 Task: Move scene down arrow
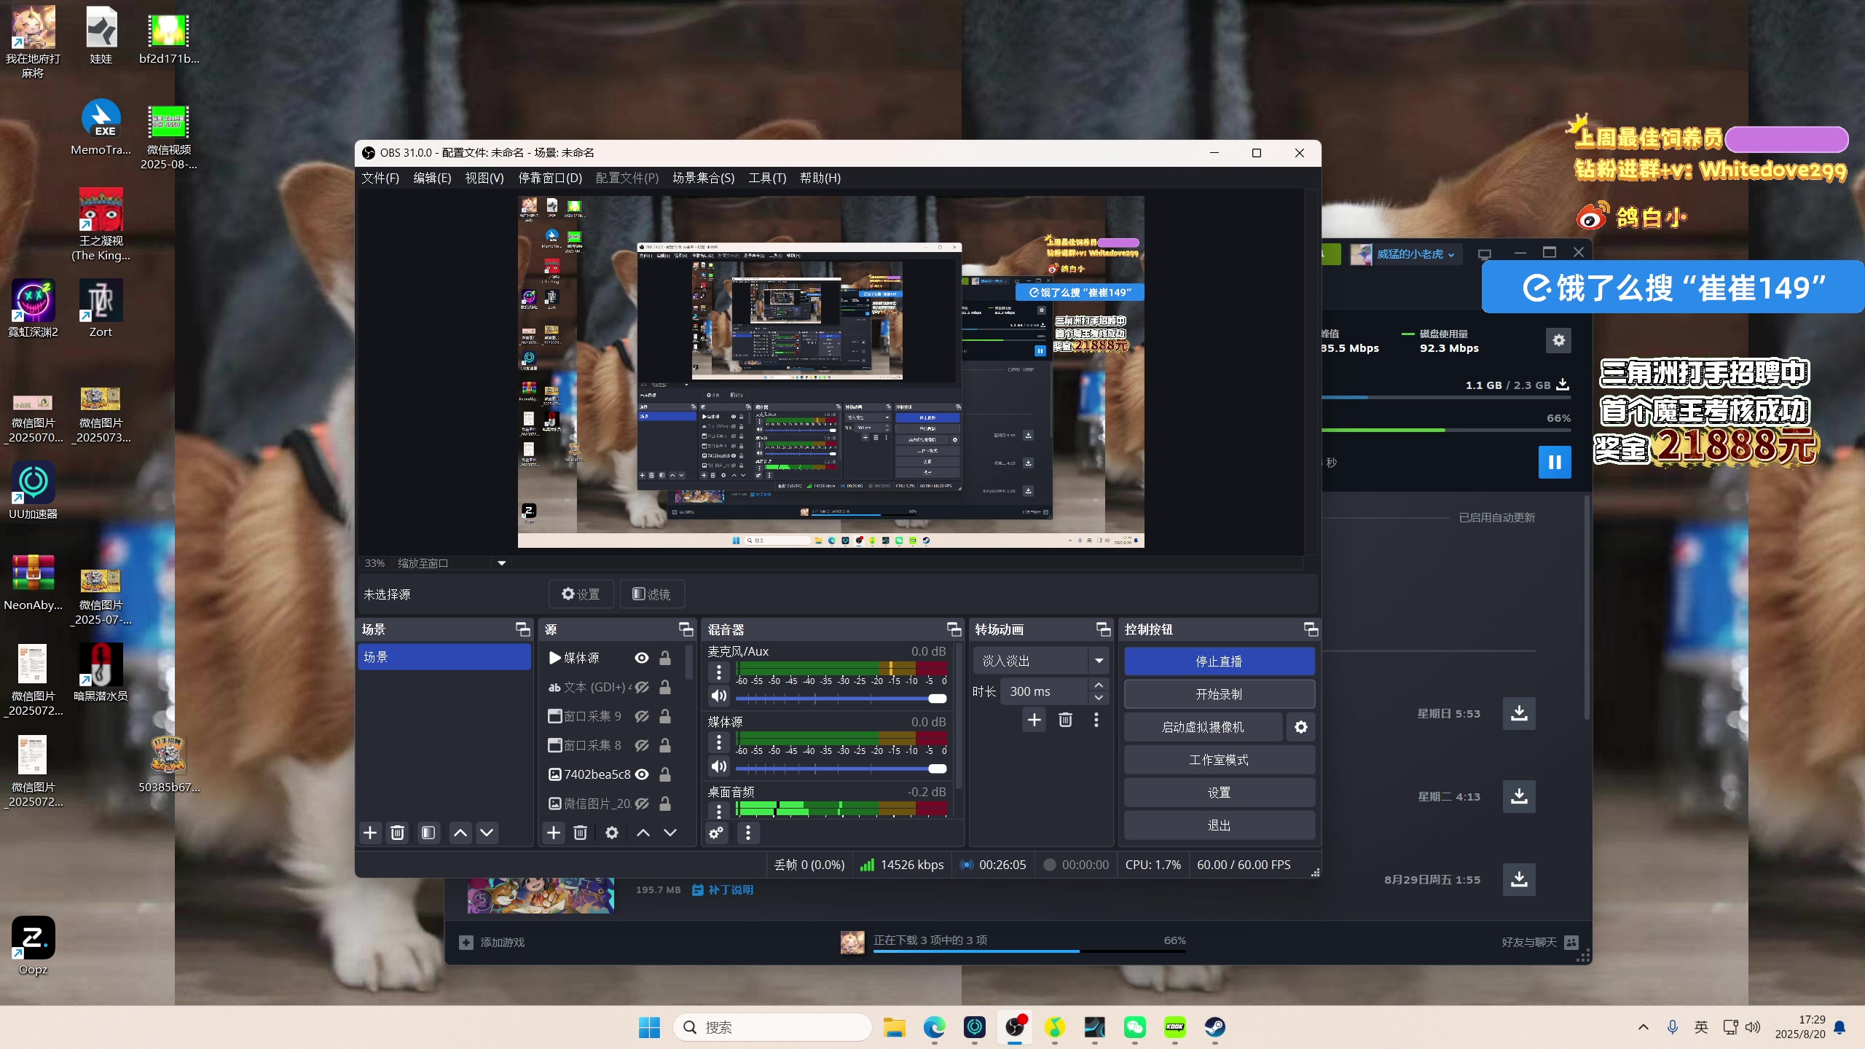[x=487, y=833]
